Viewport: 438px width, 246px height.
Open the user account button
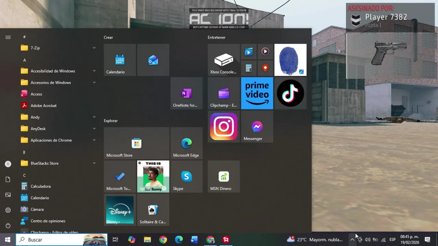pyautogui.click(x=8, y=164)
